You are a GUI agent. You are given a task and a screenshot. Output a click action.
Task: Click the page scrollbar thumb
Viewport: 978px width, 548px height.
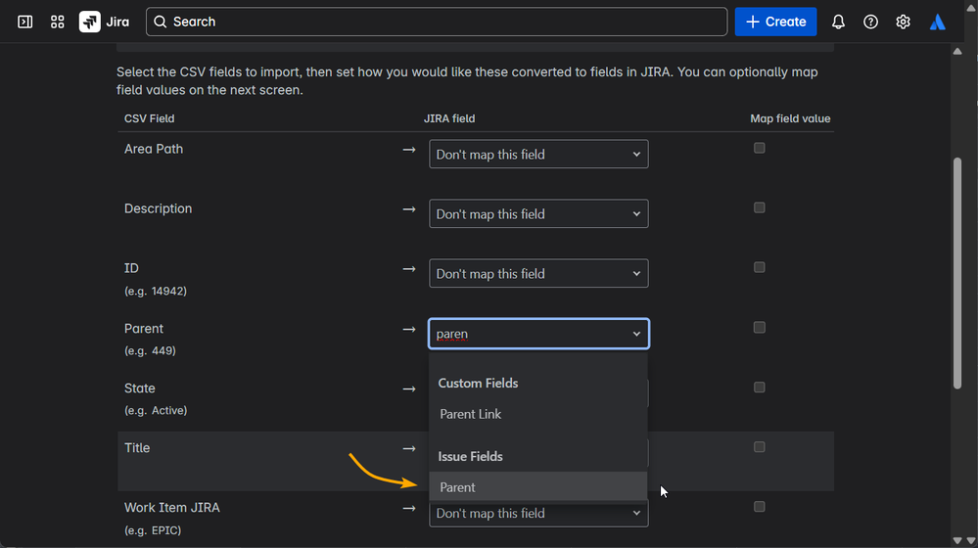point(957,274)
